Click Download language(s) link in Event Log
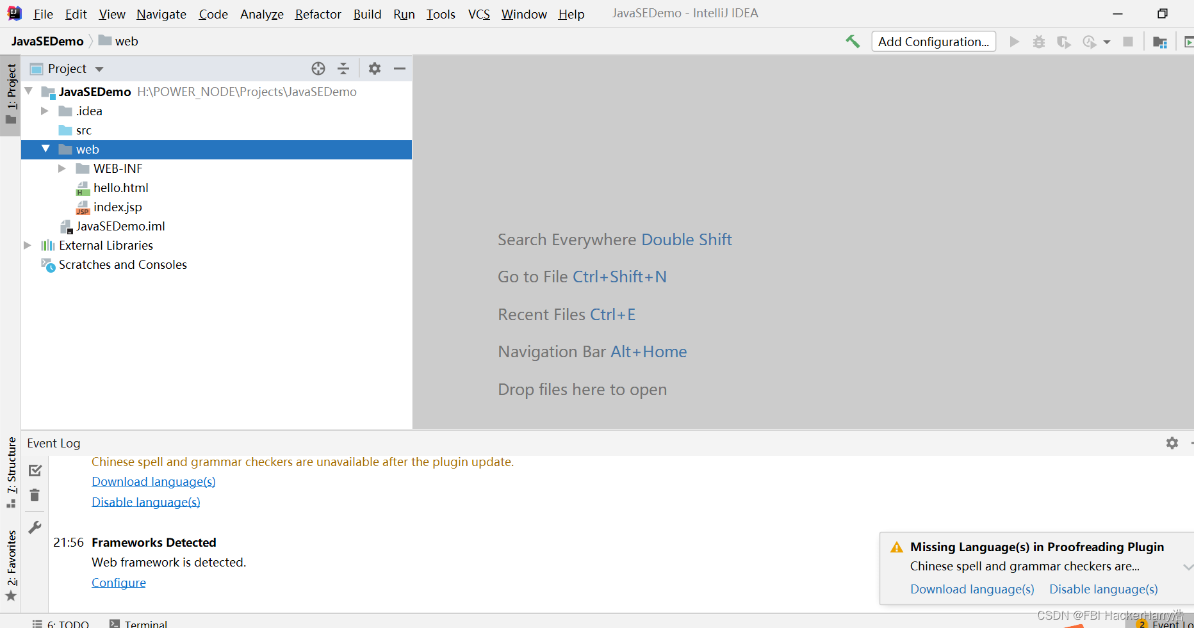This screenshot has height=628, width=1194. click(x=154, y=481)
